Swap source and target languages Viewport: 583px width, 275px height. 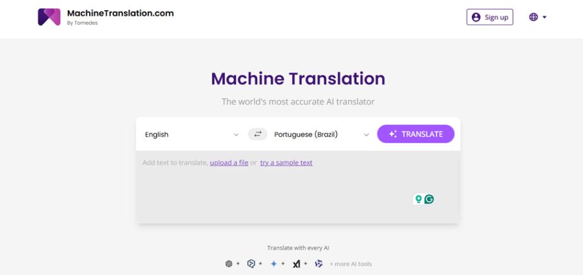(258, 134)
